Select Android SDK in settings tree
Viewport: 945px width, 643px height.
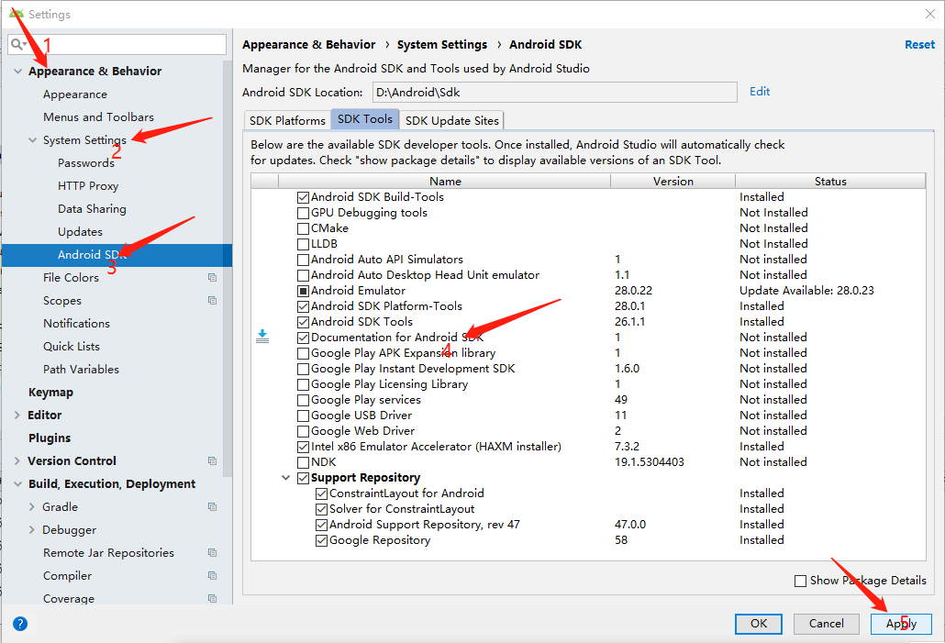pyautogui.click(x=117, y=255)
